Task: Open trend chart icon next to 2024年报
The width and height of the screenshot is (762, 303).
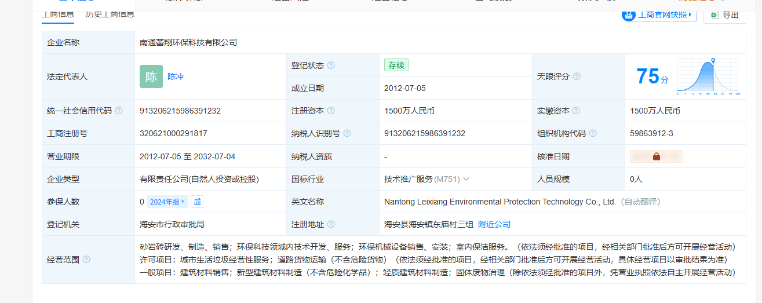Action: [x=197, y=202]
